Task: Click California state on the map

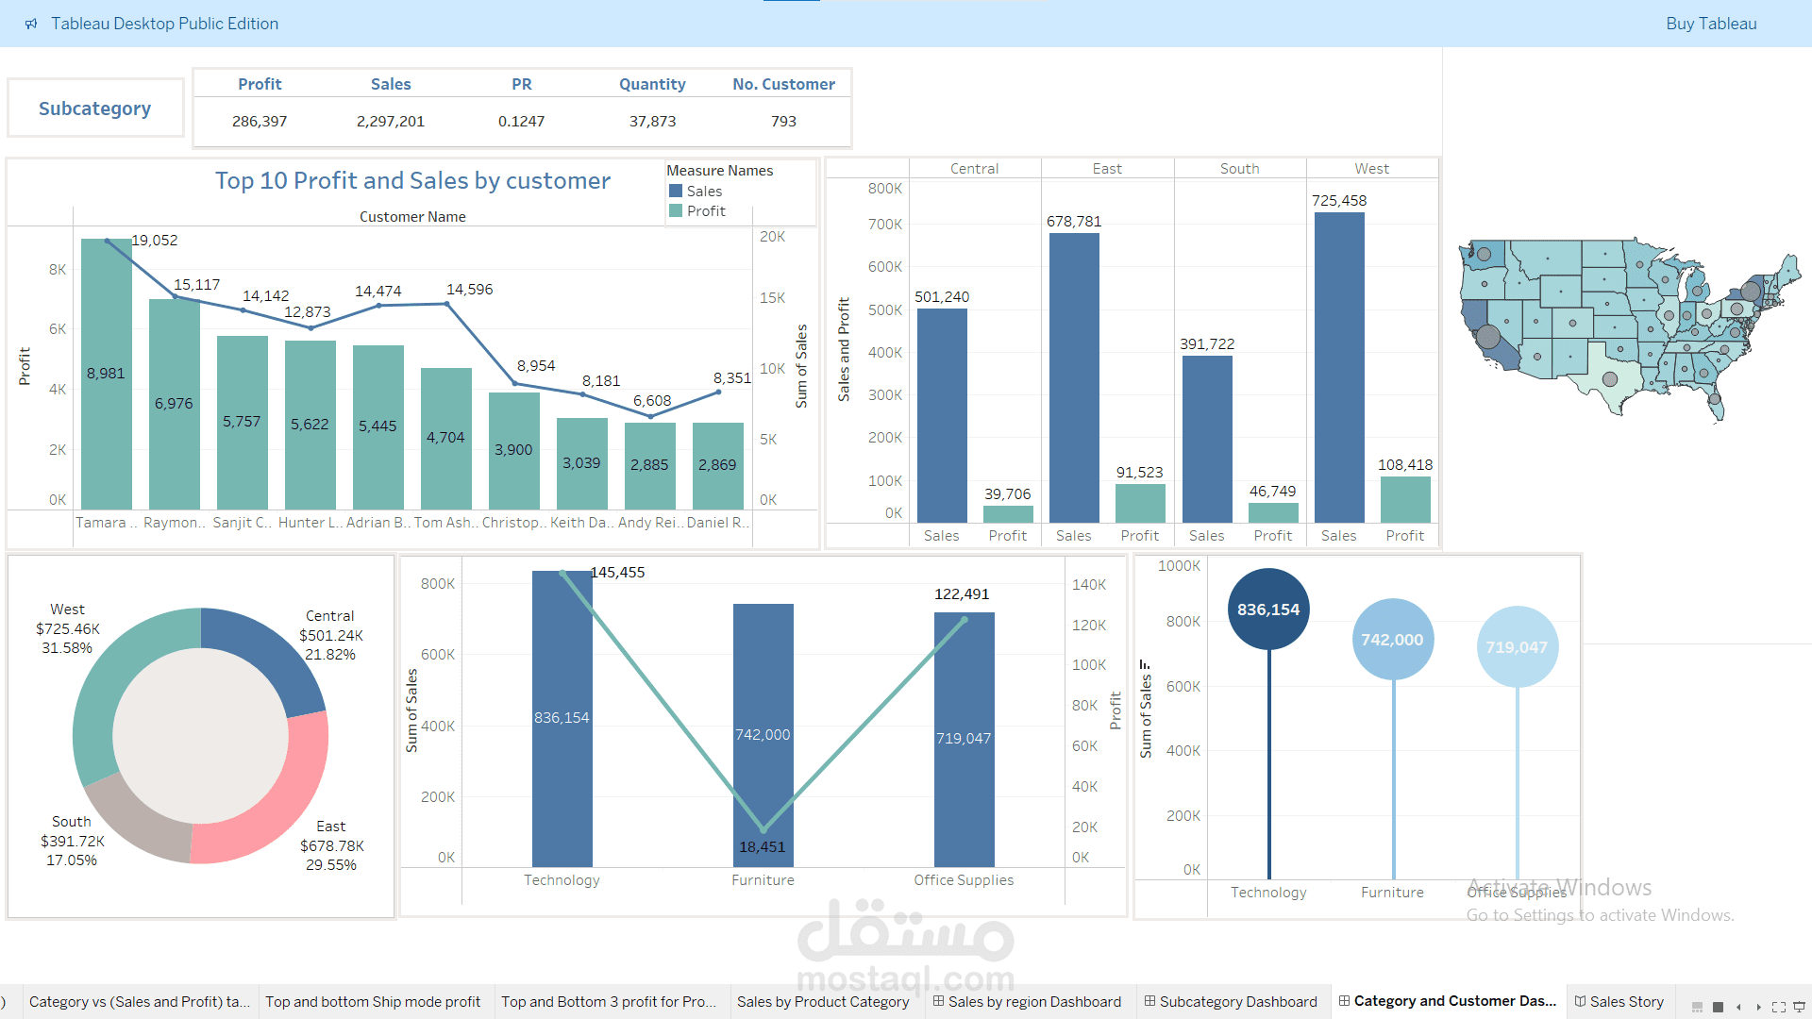Action: [1475, 317]
